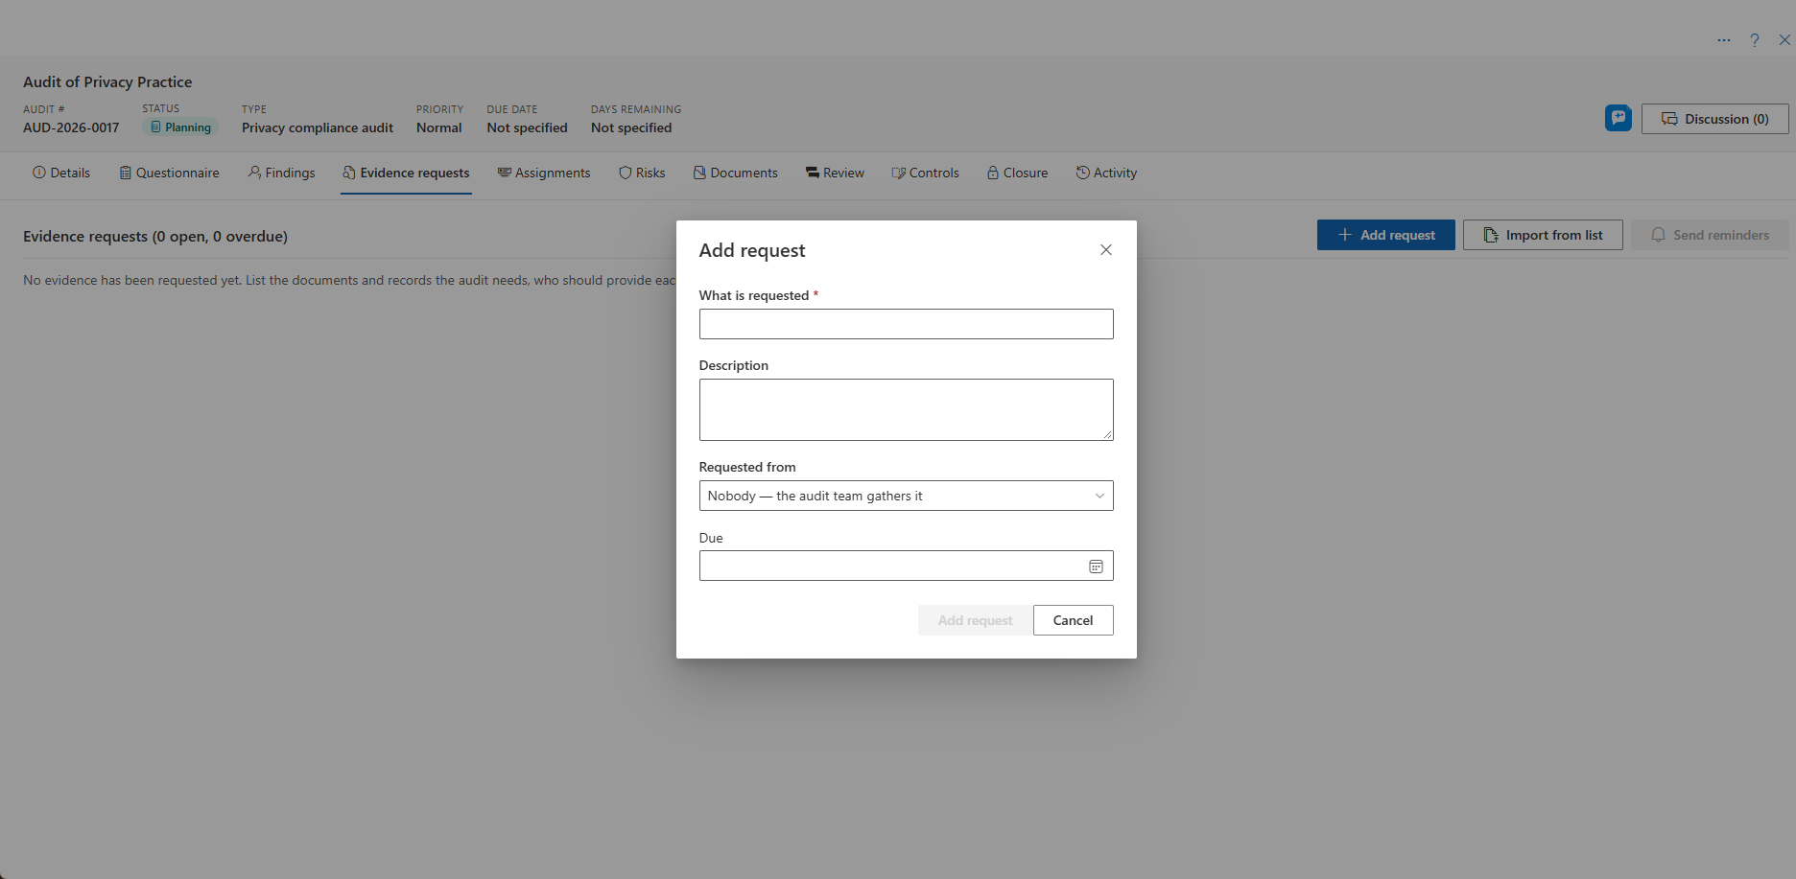The image size is (1796, 879).
Task: Click the disabled Add request button in the dialog
Action: point(975,620)
